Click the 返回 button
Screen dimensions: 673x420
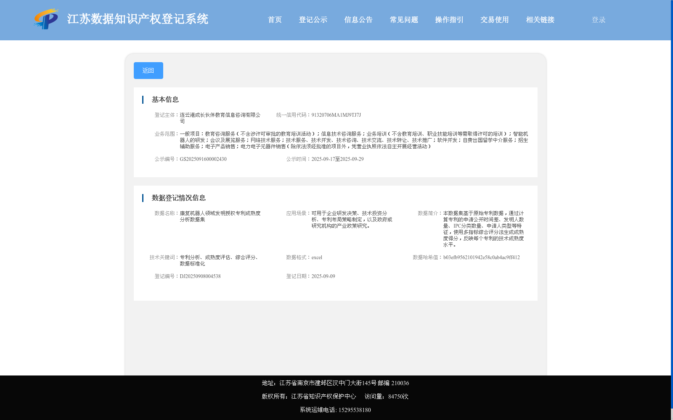pyautogui.click(x=148, y=70)
